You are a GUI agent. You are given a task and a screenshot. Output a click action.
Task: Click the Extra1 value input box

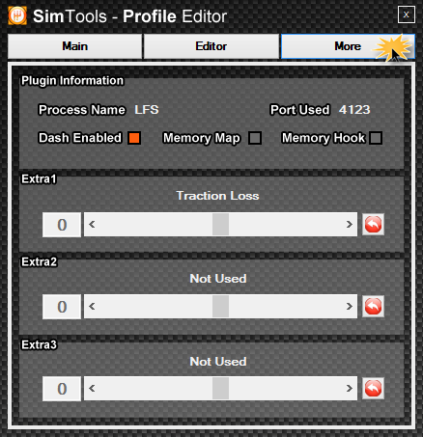pyautogui.click(x=62, y=225)
